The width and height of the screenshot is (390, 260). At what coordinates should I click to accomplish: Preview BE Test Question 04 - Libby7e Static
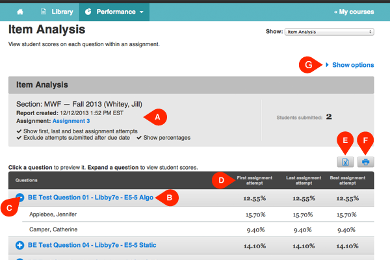(x=92, y=245)
